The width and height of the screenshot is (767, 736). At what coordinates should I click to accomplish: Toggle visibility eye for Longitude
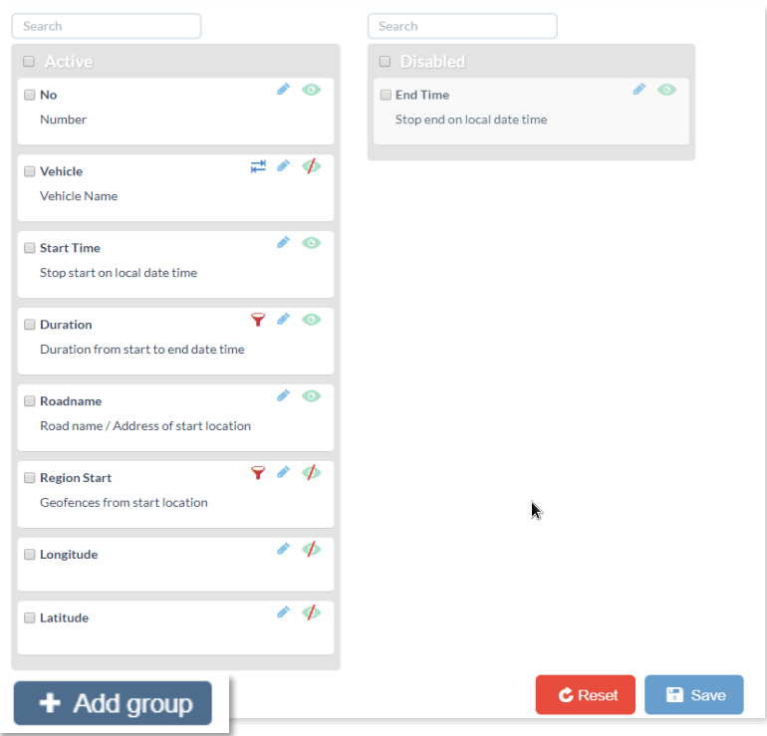(312, 550)
